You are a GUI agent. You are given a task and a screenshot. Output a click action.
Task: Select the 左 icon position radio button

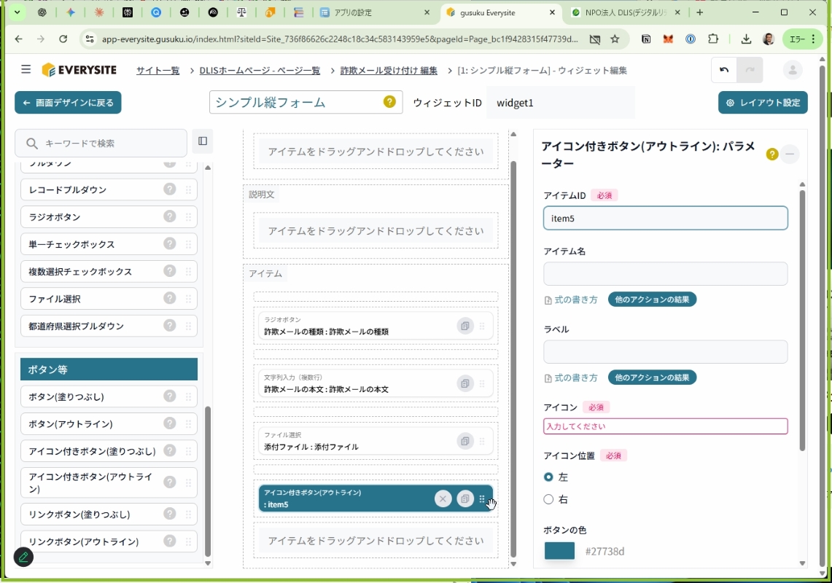[549, 477]
